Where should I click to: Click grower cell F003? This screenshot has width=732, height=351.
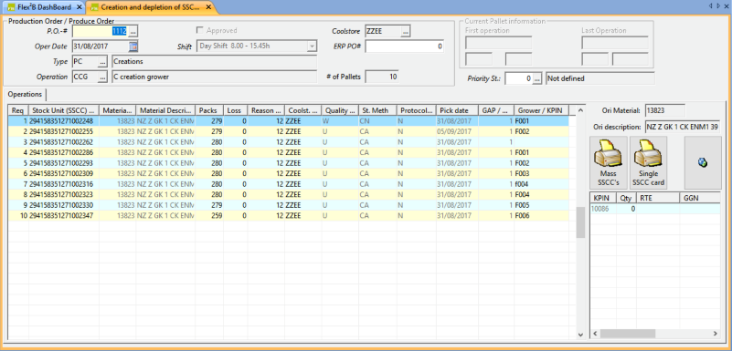[543, 173]
